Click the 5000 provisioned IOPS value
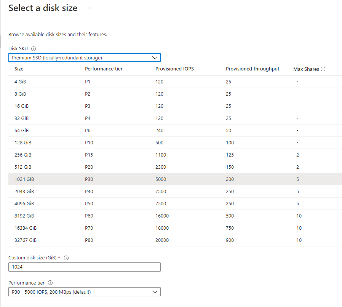Image resolution: width=342 pixels, height=307 pixels. [161, 179]
